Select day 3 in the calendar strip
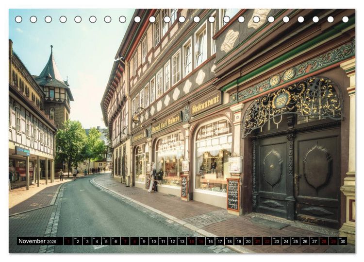The image size is (364, 262). [87, 241]
